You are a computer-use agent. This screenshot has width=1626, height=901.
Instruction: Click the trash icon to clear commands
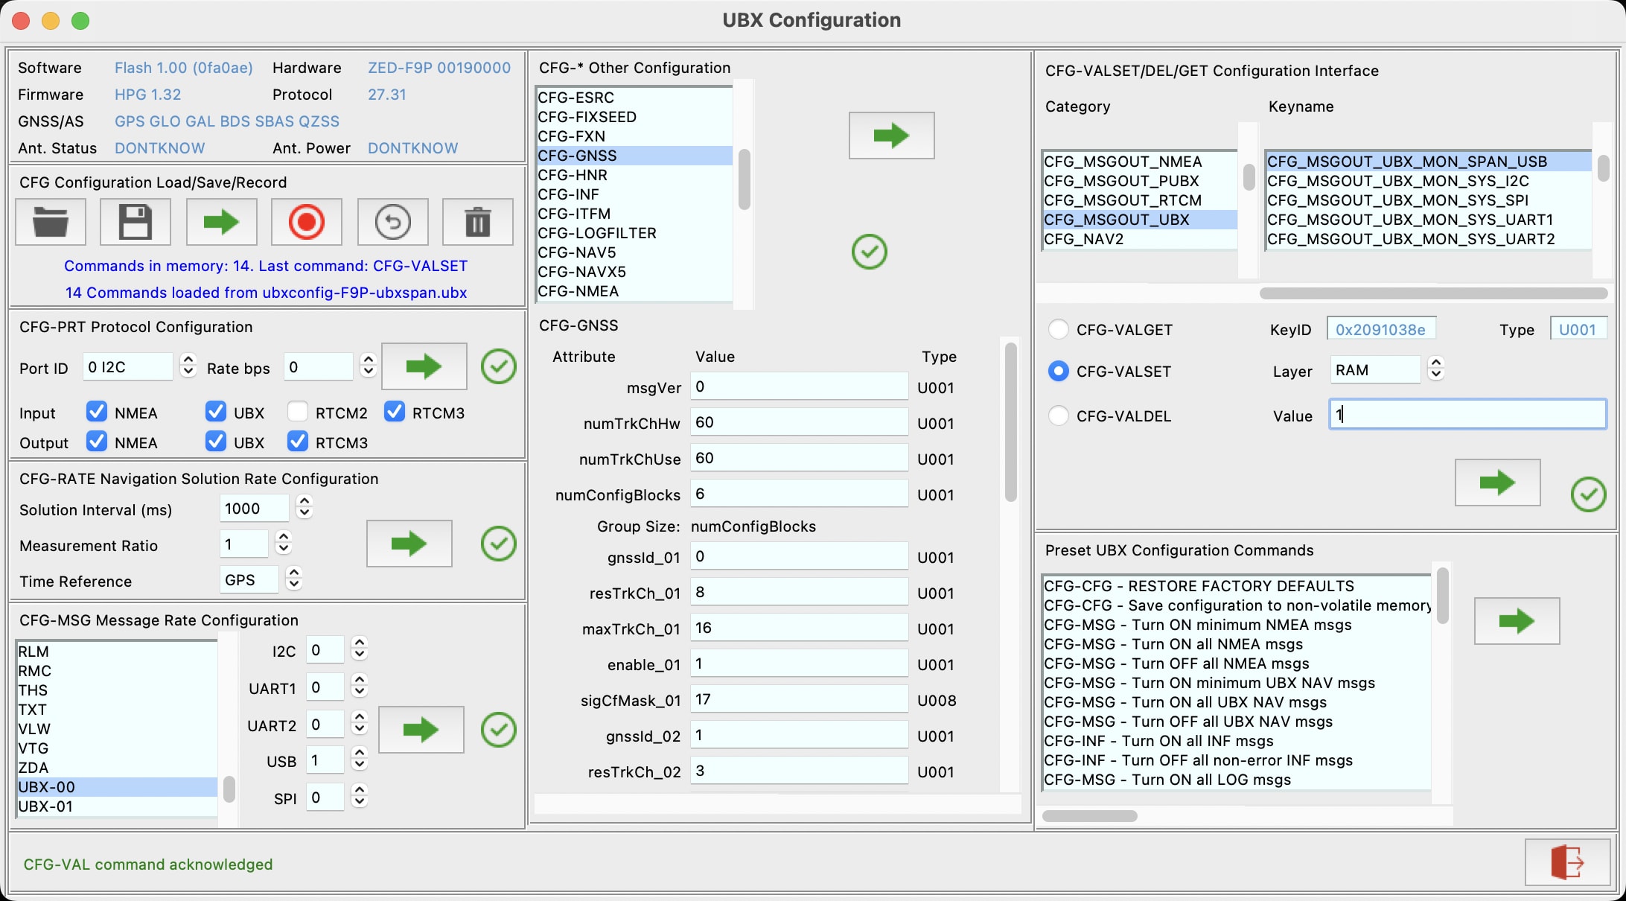(x=477, y=222)
